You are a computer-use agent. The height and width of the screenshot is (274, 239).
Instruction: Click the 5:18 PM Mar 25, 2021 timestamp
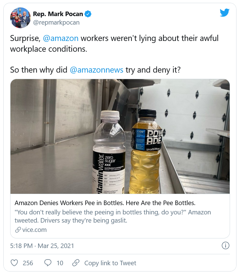pos(42,246)
